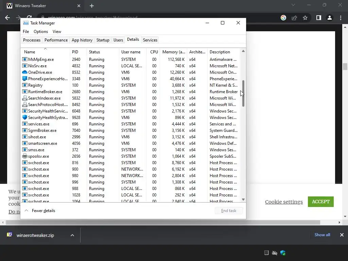Click the OneDrive.exe cloud icon
This screenshot has height=261, width=348.
24,72
